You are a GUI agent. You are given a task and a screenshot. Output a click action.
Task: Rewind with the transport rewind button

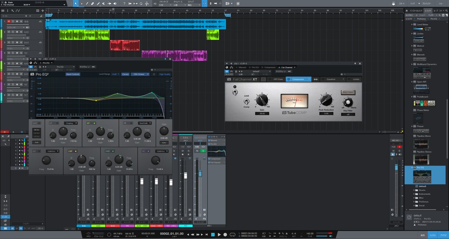tap(193, 235)
